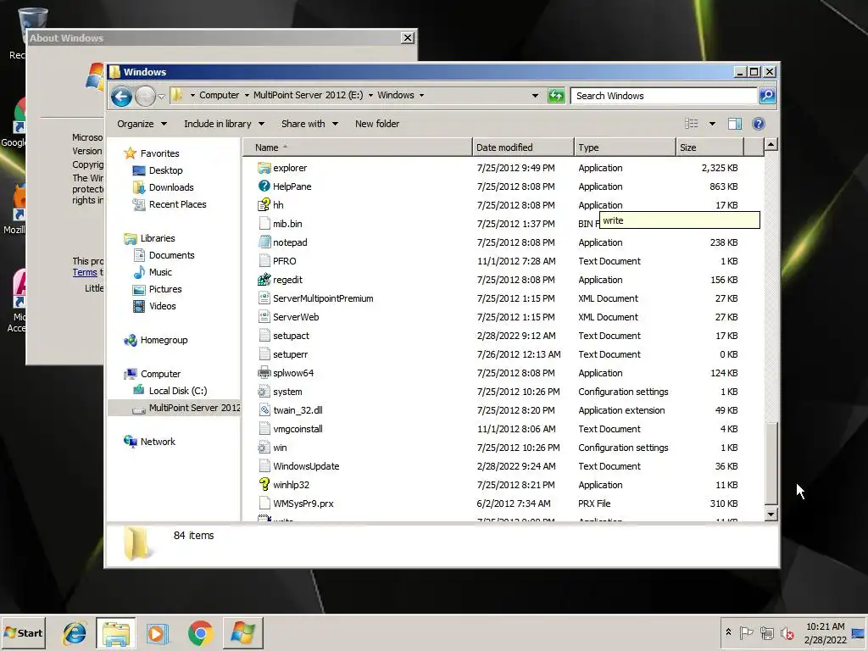Screen dimensions: 868x651
Task: Expand the Windows breadcrumb arrow
Action: (421, 95)
